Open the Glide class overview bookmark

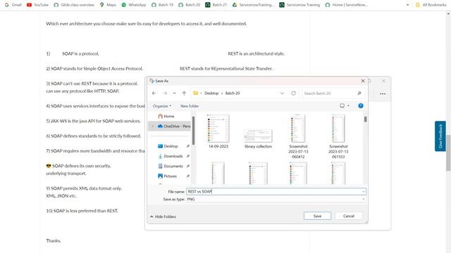(x=74, y=5)
